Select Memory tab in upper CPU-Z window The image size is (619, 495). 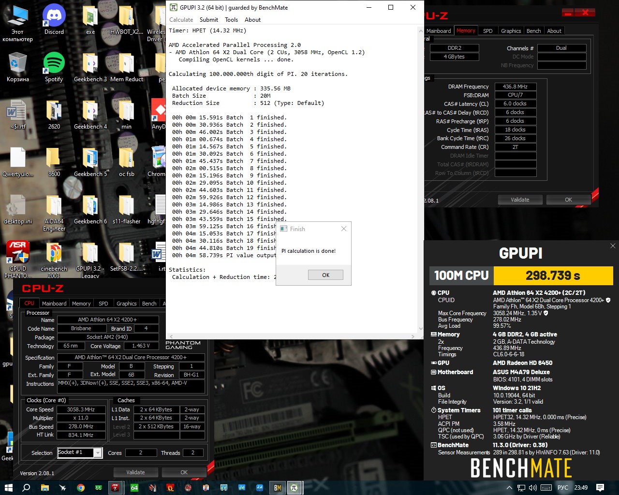point(466,30)
